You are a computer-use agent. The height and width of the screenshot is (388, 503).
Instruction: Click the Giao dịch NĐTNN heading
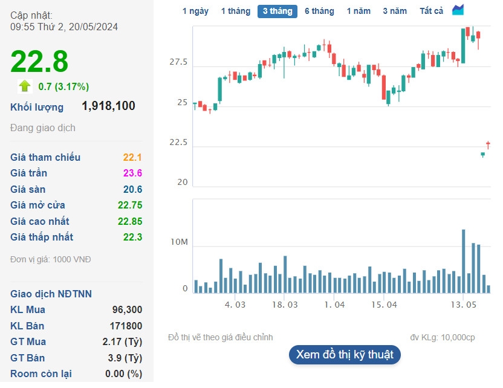51,294
